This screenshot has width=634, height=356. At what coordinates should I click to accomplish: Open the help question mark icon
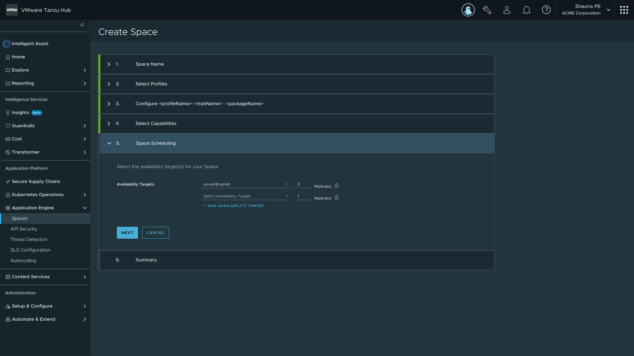point(546,10)
